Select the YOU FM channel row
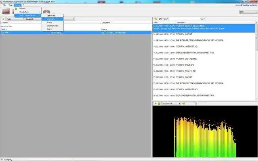The width and height of the screenshot is (258, 161). click(x=76, y=33)
